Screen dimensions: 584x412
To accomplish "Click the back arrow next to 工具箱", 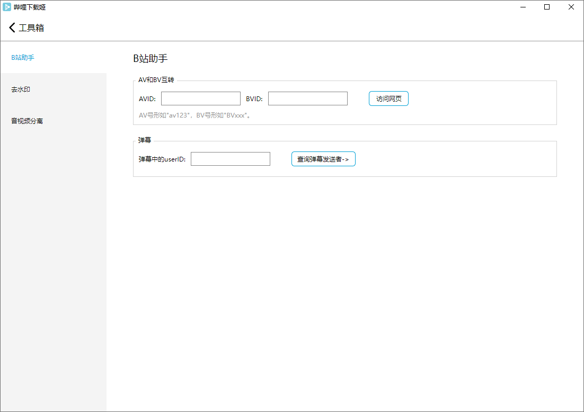I will pos(12,28).
